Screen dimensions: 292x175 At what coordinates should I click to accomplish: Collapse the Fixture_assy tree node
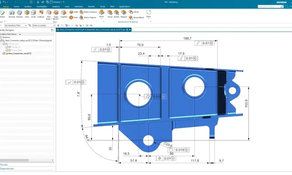[x=1, y=44]
